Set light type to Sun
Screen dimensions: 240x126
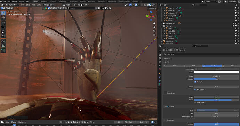(x=193, y=66)
